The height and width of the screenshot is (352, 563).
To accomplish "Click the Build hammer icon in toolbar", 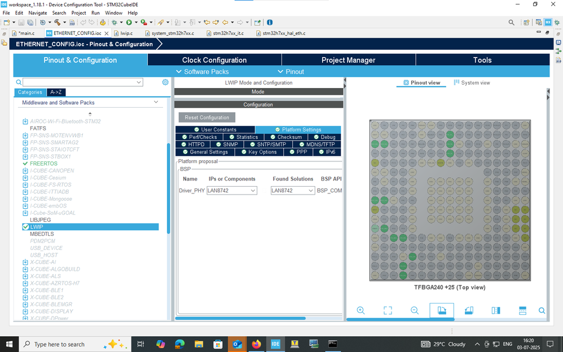I will (x=58, y=22).
